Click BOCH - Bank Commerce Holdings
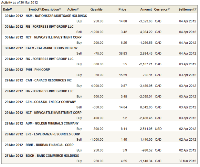The width and height of the screenshot is (200, 167). [52, 155]
